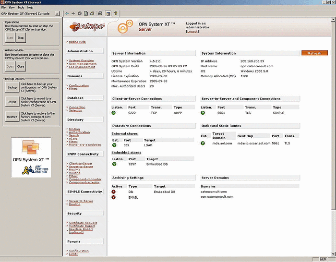Screen dimensions: 336x262
Task: Open XMPP Realms link
Action: pyautogui.click(x=74, y=170)
